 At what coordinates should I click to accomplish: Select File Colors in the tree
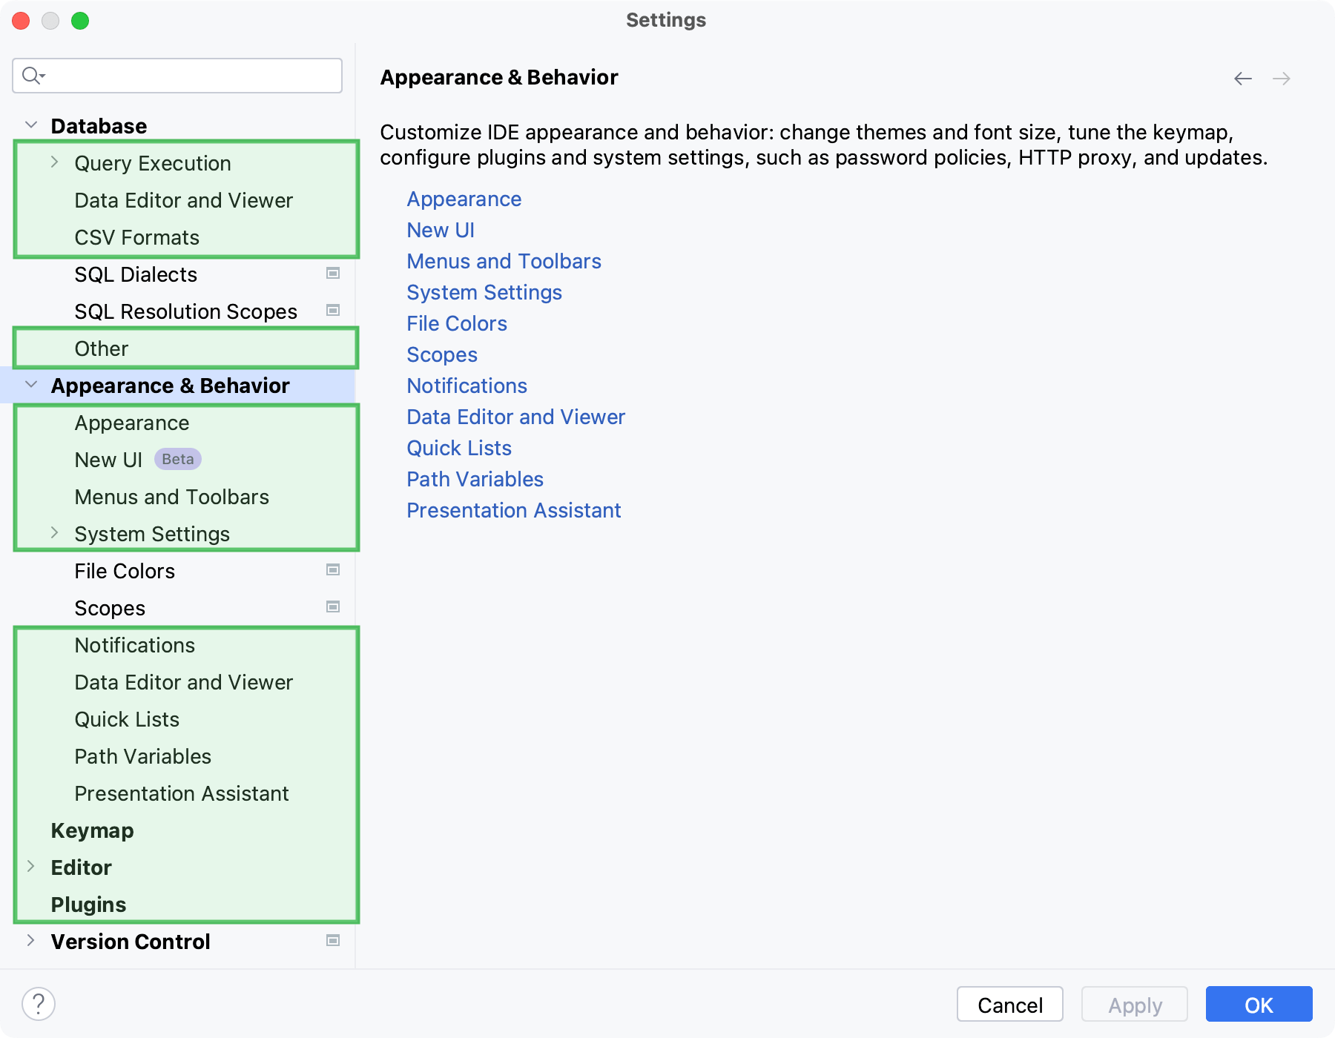[125, 571]
